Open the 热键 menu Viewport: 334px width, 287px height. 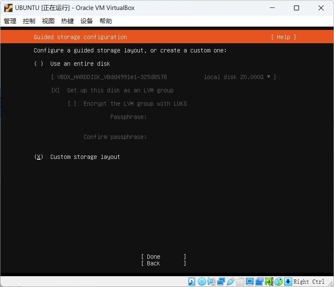[67, 21]
